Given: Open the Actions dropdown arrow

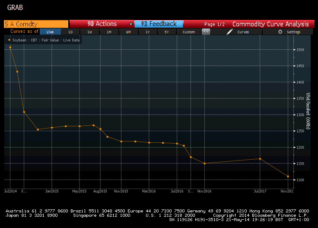Looking at the screenshot, I should (131, 24).
